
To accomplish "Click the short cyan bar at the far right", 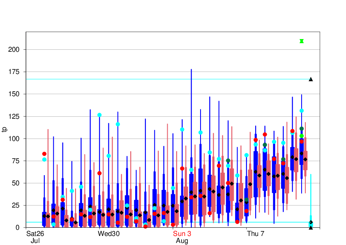I will click(311, 225).
